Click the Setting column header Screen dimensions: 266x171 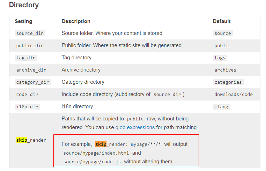click(24, 21)
